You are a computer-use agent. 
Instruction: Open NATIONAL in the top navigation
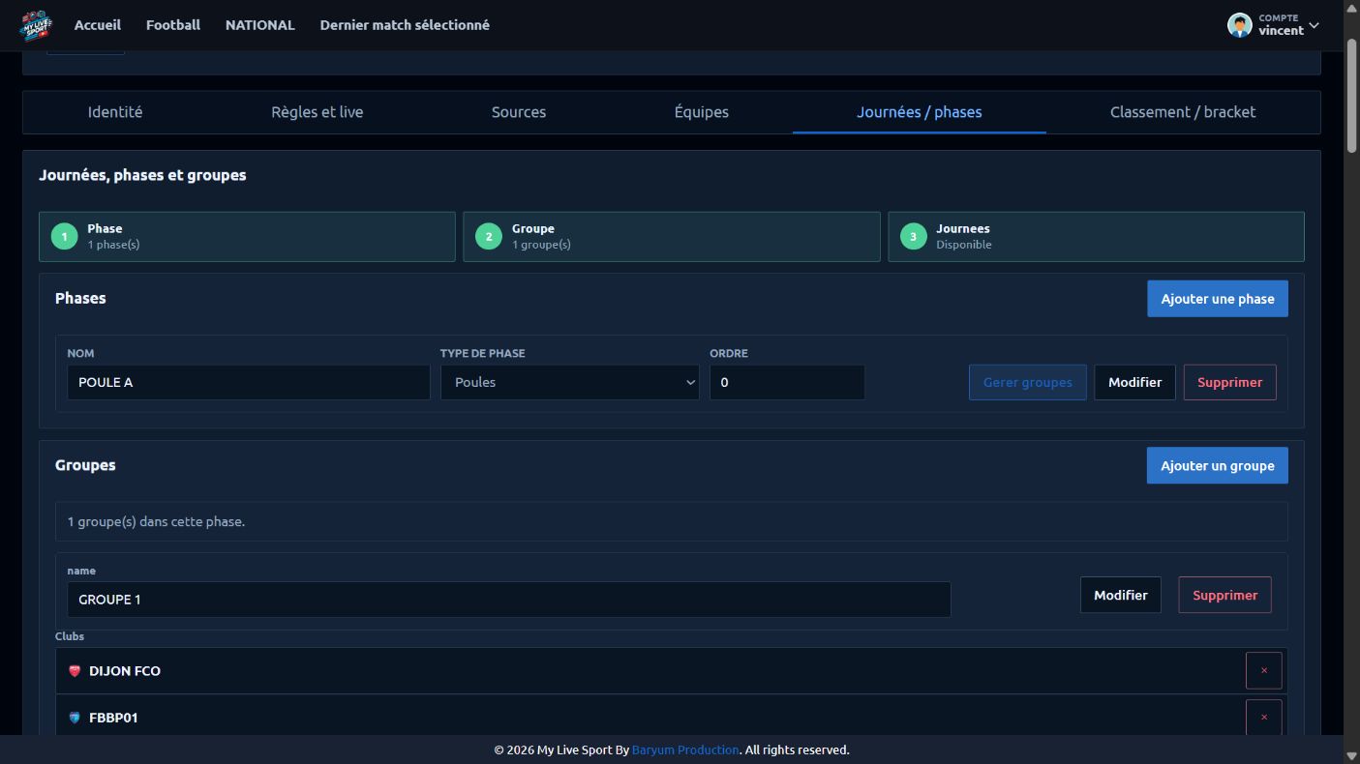tap(260, 25)
